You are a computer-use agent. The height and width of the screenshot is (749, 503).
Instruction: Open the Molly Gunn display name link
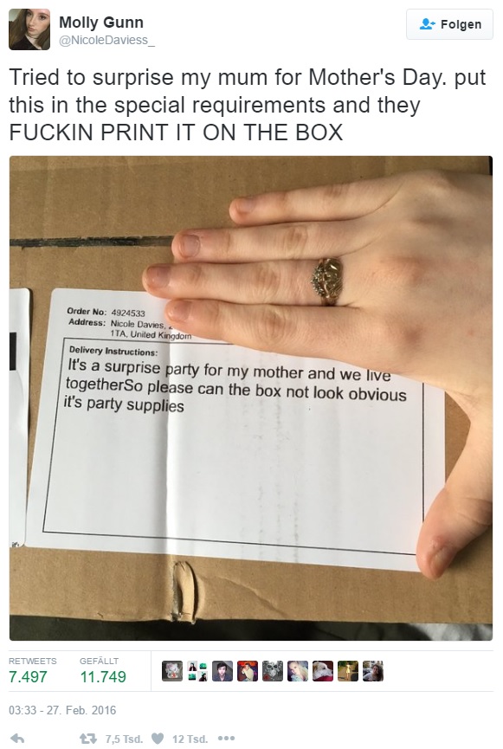click(x=100, y=23)
